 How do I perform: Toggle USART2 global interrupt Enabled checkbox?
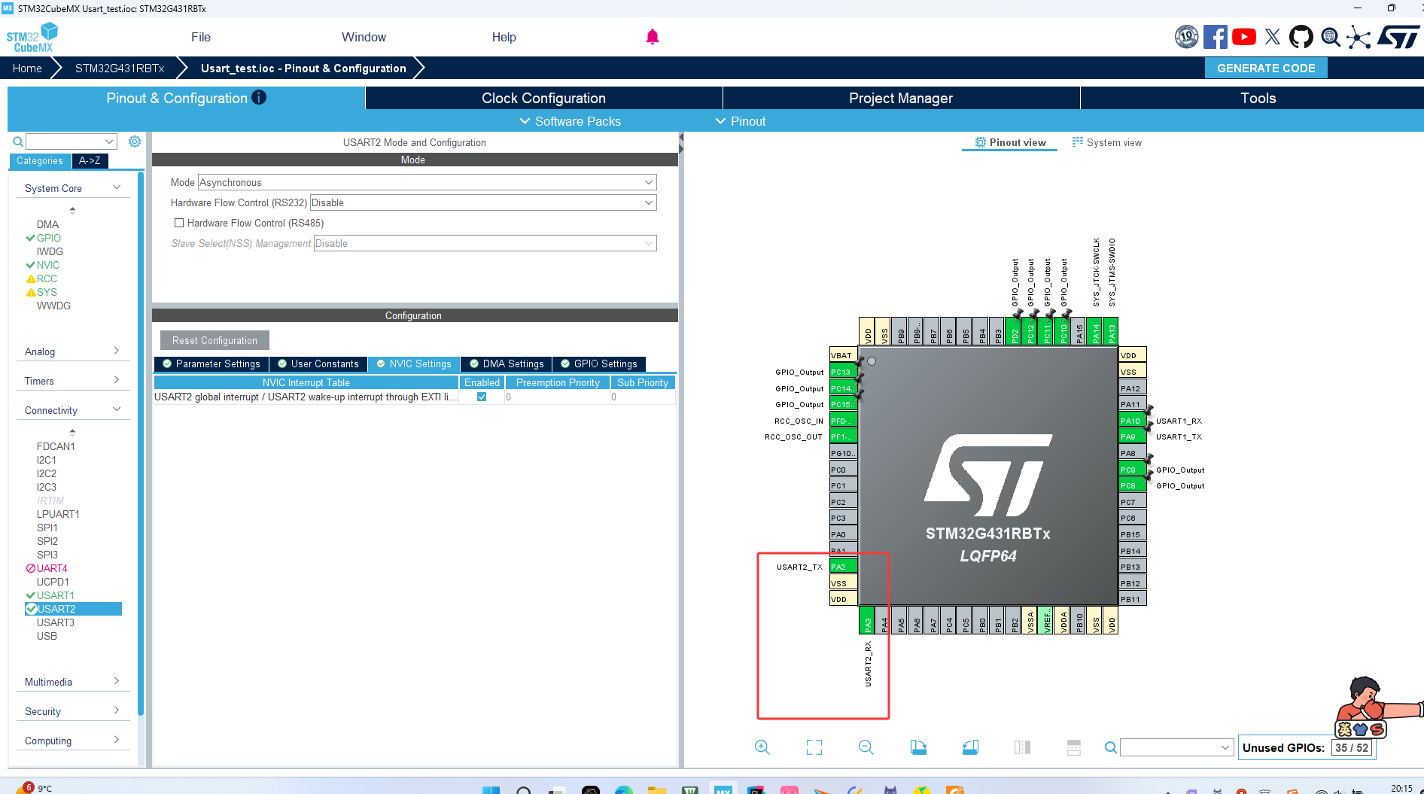pos(482,397)
